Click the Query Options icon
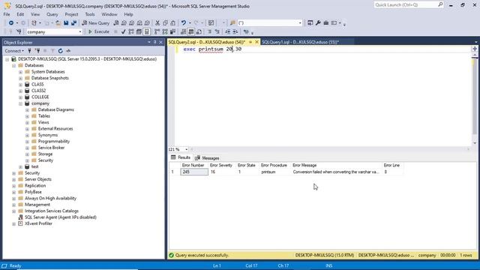Viewport: 480px width, 270px height. click(x=139, y=31)
